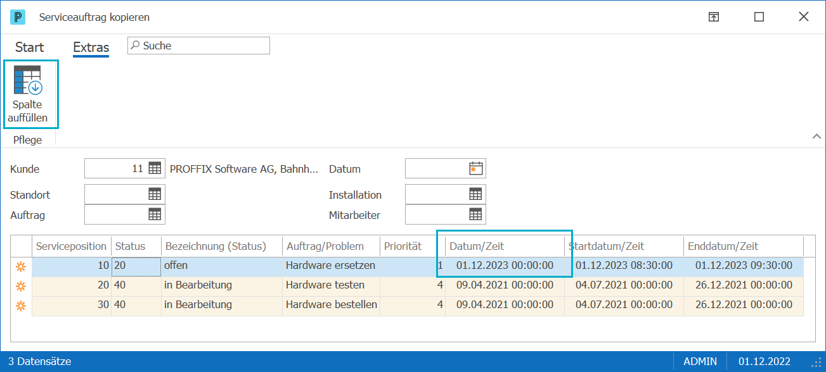
Task: Click the '01.12.2023 09:30:00' end date cell
Action: 744,266
